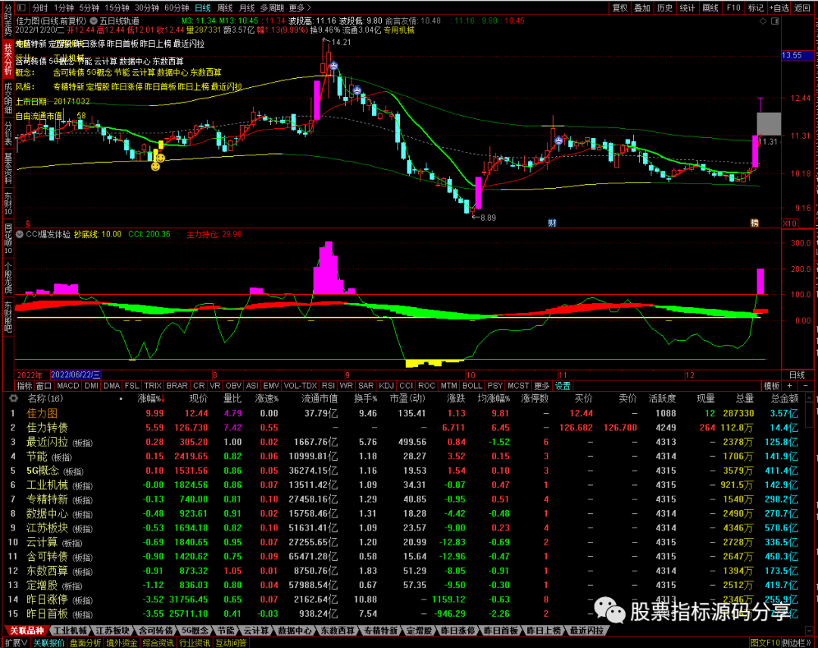Open the 工业机械 bottom sector tab
Image resolution: width=818 pixels, height=648 pixels.
[x=70, y=631]
